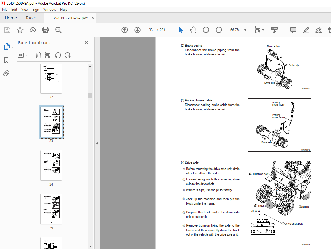Zoom in with the plus button
This screenshot has width=331, height=249.
tap(219, 30)
